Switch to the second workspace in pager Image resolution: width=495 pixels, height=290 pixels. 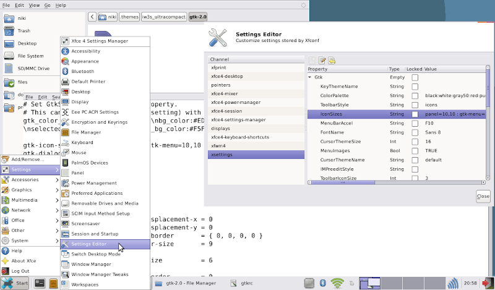(x=391, y=283)
